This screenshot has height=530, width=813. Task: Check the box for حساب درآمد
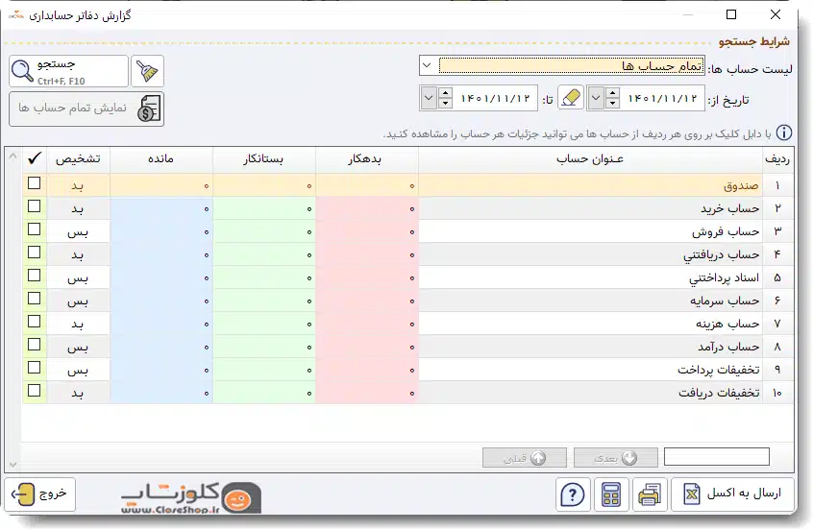[35, 345]
